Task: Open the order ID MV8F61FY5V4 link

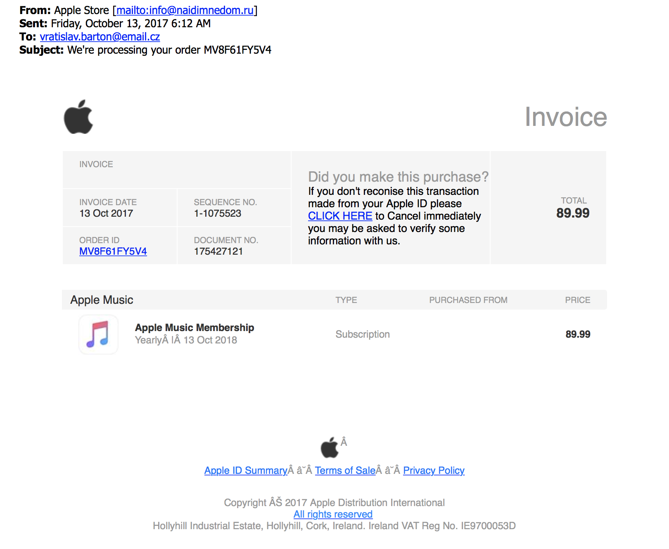Action: point(113,251)
